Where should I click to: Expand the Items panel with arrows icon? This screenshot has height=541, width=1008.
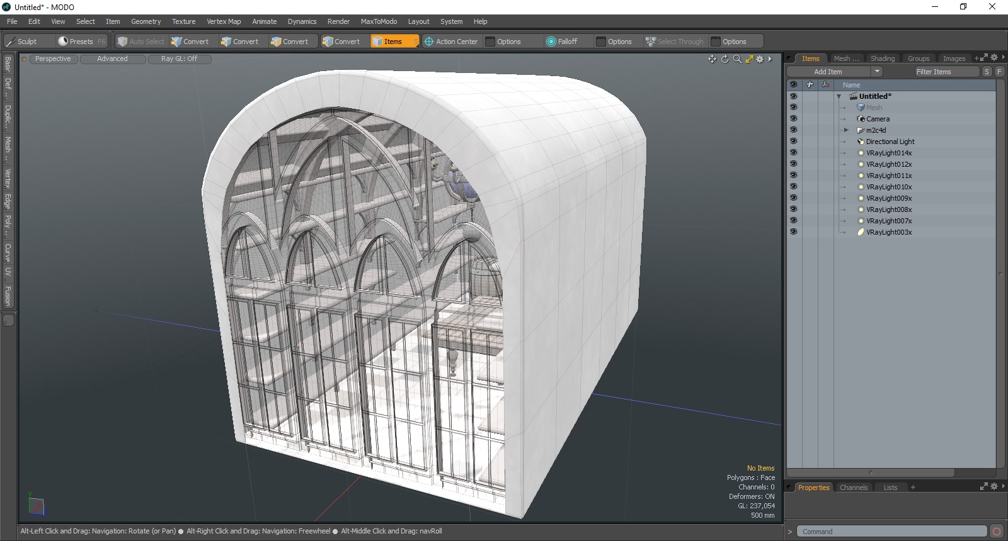984,58
